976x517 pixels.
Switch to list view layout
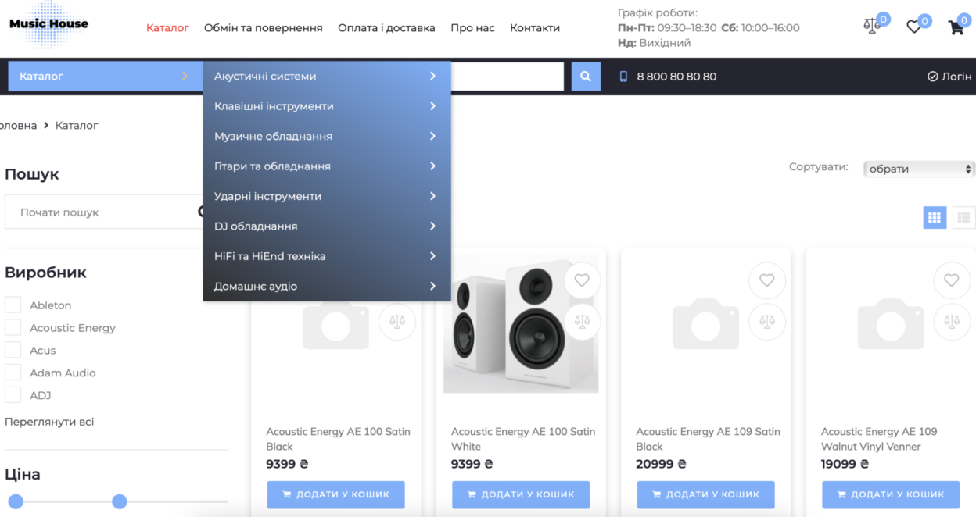click(963, 218)
